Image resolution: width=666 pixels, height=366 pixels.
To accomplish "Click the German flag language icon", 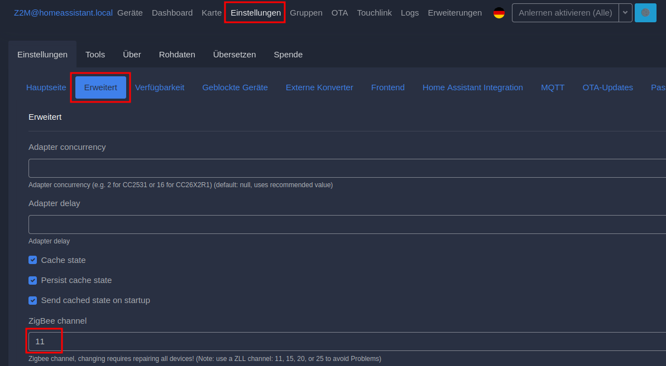I will [x=499, y=13].
